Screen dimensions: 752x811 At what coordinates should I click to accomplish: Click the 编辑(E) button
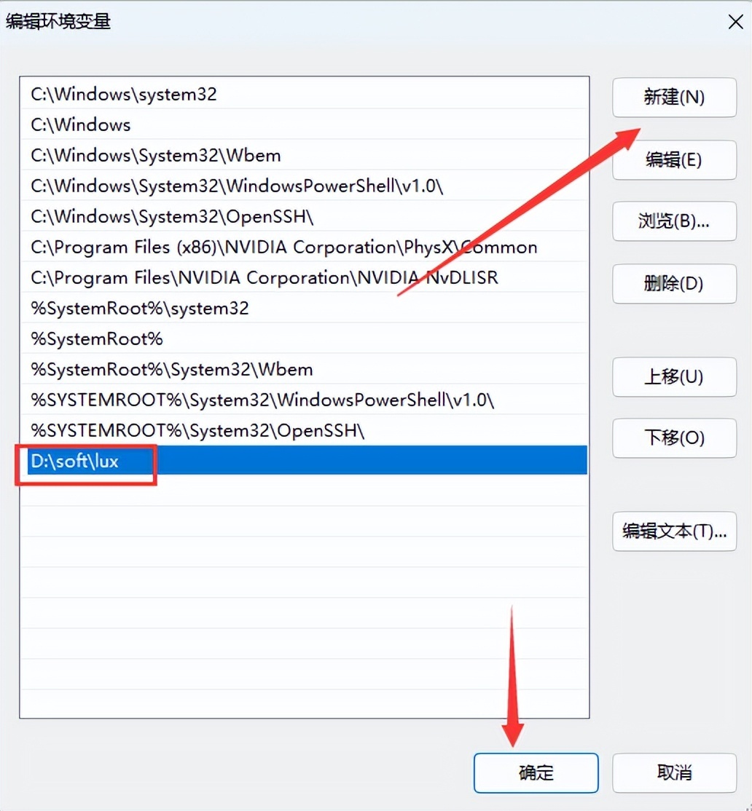674,160
